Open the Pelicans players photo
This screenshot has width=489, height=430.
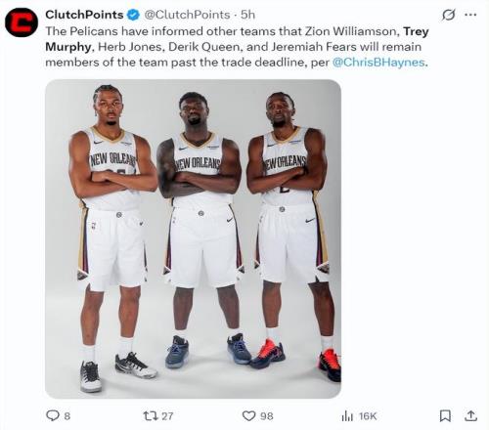(193, 238)
